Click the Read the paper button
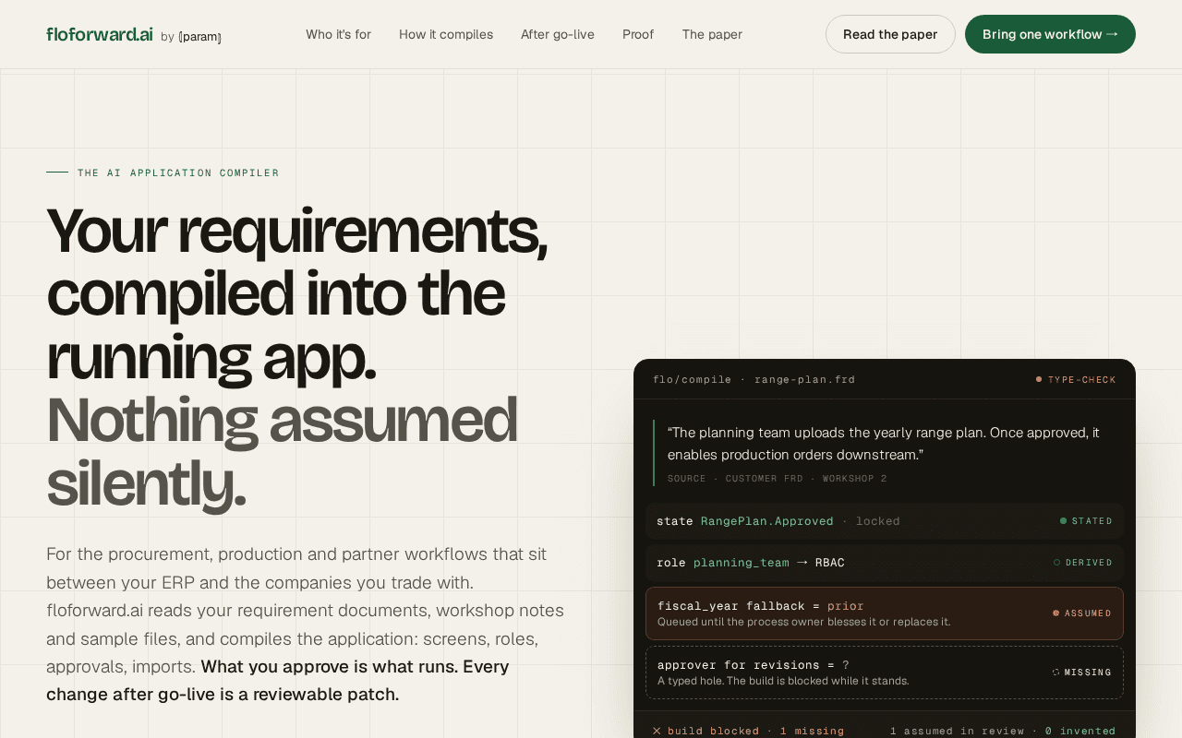Screen dimensions: 1182x738 coord(890,34)
